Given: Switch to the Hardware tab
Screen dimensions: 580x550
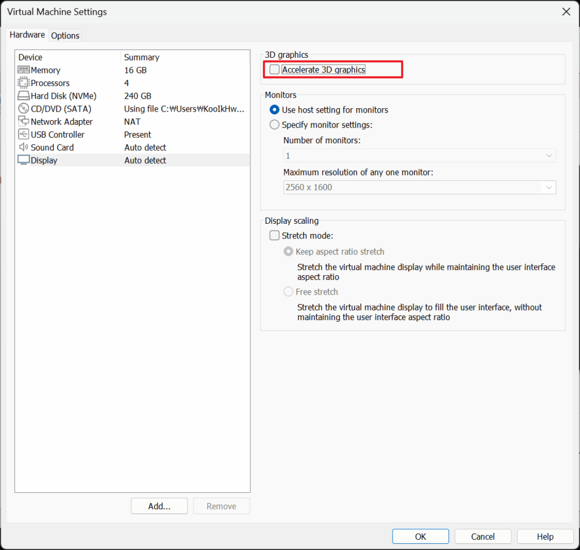Looking at the screenshot, I should [27, 35].
